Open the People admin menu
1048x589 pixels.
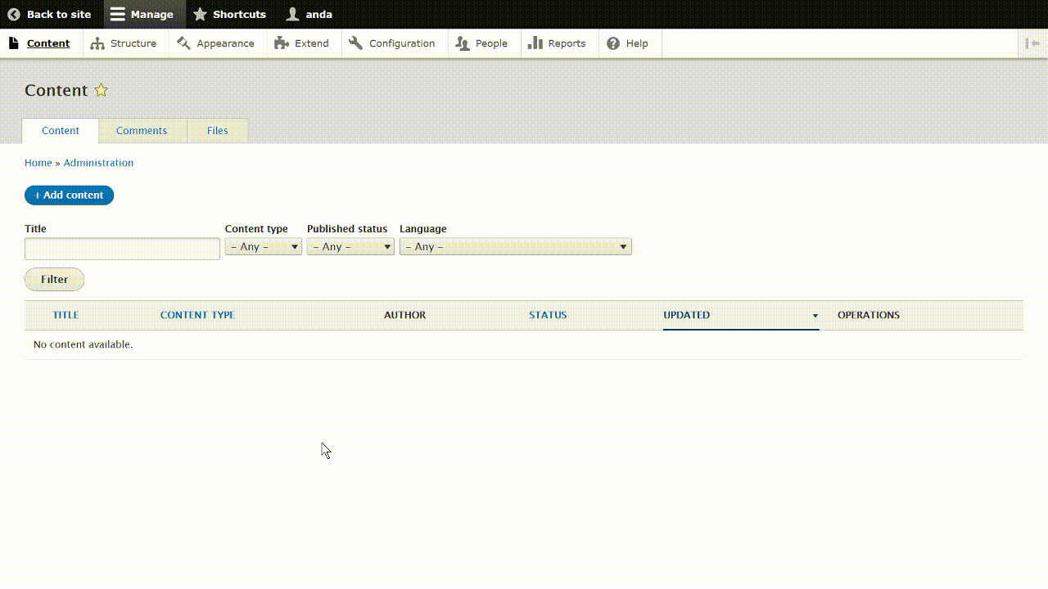point(482,43)
